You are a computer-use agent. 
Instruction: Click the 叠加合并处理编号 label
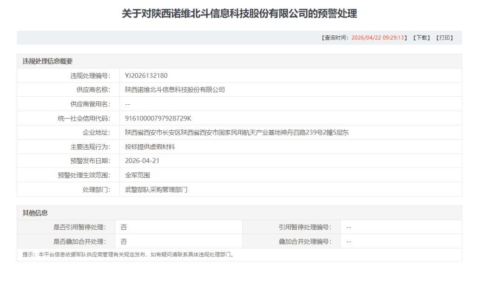(x=305, y=241)
